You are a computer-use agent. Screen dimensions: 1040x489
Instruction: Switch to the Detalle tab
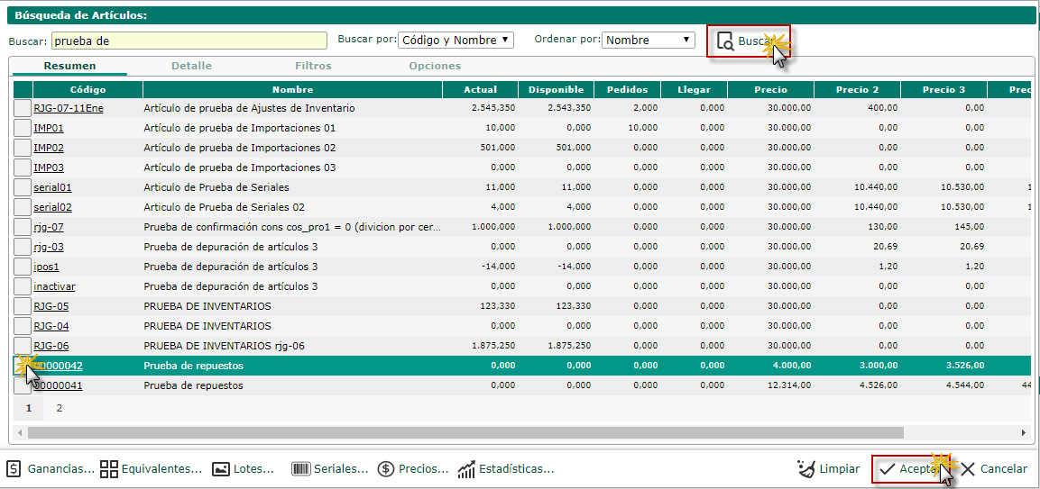pos(191,66)
